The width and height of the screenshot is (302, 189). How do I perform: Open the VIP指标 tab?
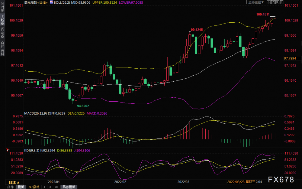(34, 187)
